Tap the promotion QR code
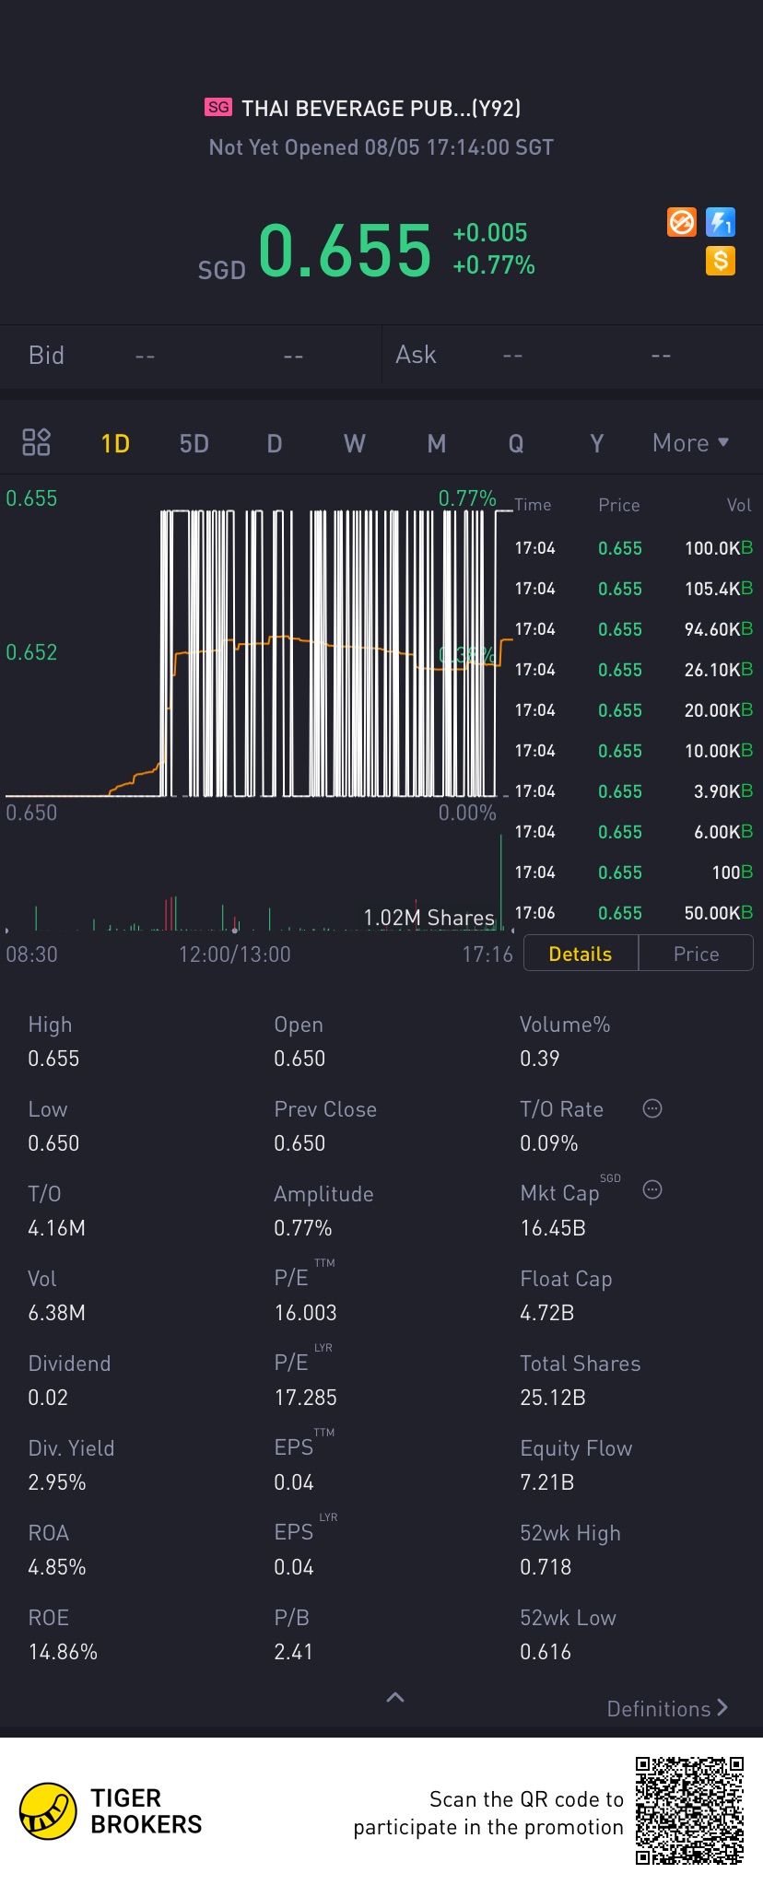763x1885 pixels. 689,1810
